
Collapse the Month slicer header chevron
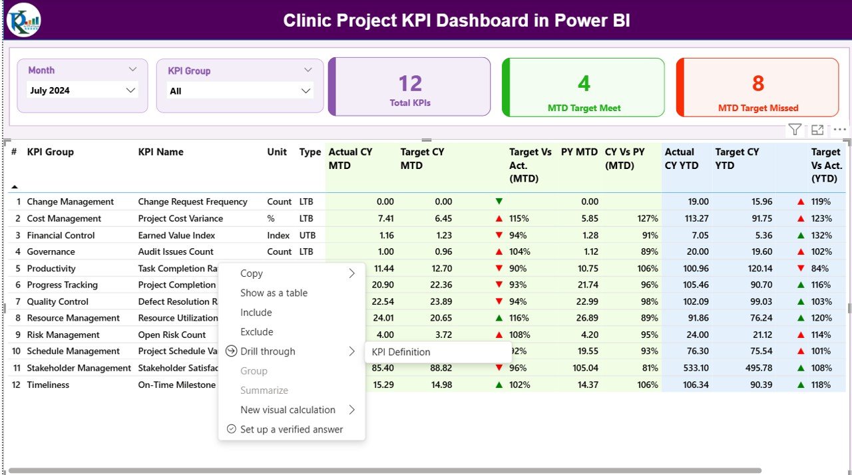pos(132,70)
